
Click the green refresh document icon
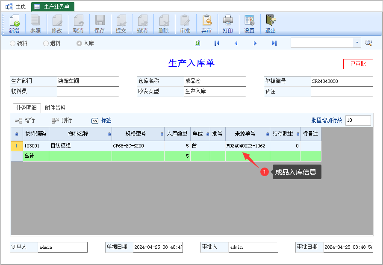(x=197, y=43)
